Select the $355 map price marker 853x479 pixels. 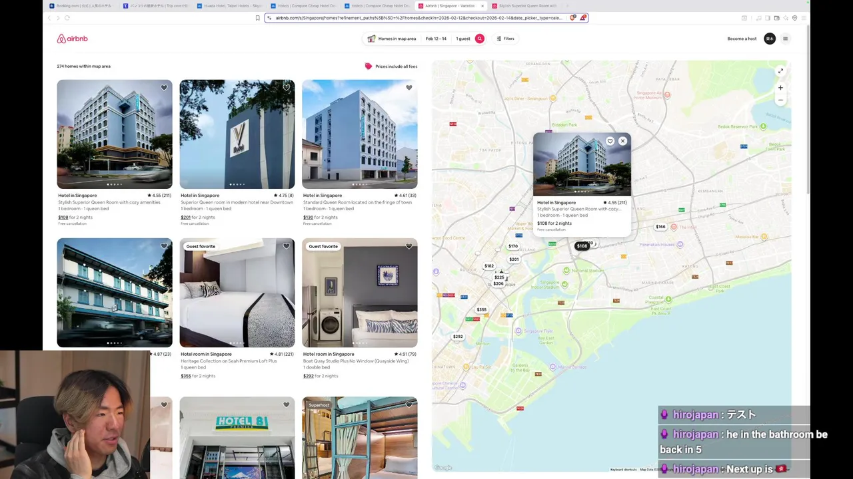pyautogui.click(x=481, y=309)
